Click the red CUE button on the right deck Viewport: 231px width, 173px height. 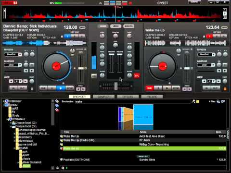point(150,88)
